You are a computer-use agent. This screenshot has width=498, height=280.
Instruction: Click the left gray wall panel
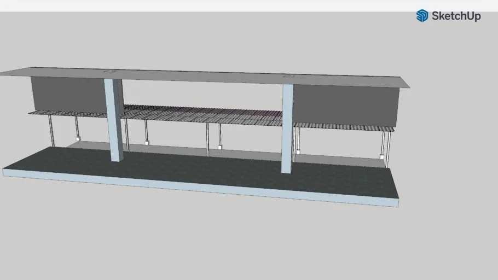(67, 94)
